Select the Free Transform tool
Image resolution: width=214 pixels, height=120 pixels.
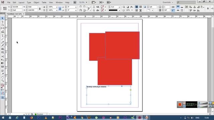point(2,60)
